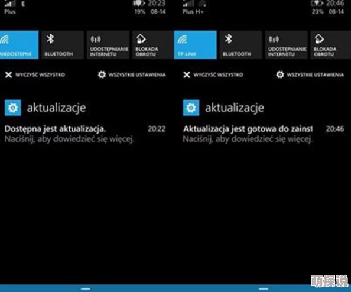Image resolution: width=351 pixels, height=292 pixels.
Task: Tap left screen bottom handle bar
Action: click(86, 288)
